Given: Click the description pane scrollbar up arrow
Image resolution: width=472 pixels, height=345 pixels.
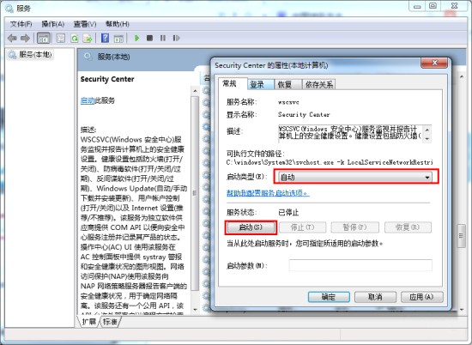Looking at the screenshot, I should click(x=195, y=91).
